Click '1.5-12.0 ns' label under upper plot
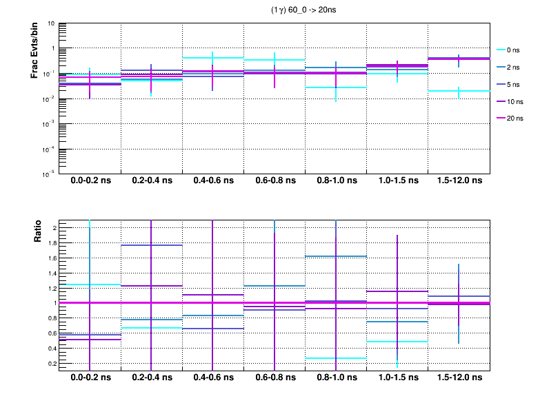This screenshot has height=394, width=549. pos(459,181)
